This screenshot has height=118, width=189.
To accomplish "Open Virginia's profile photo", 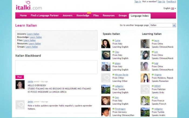I will pyautogui.click(x=145, y=78).
